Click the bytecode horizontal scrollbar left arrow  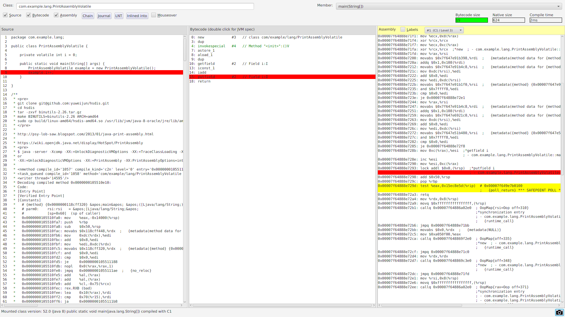point(191,305)
